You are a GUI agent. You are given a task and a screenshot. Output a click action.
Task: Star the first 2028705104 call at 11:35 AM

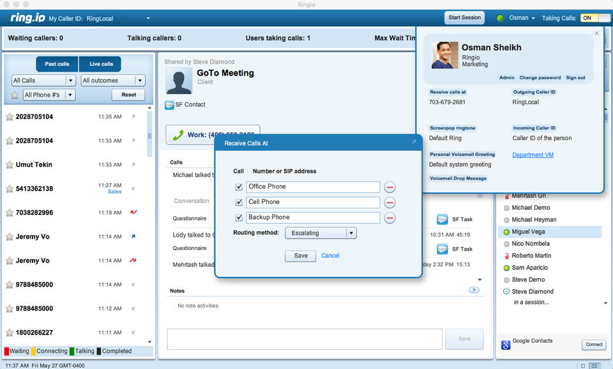[x=10, y=117]
